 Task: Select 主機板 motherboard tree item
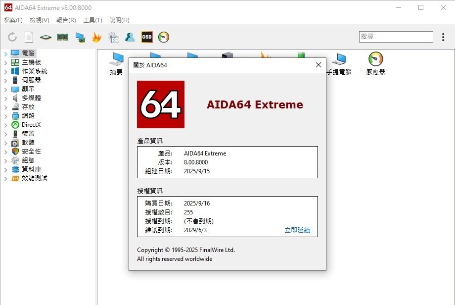(x=31, y=62)
